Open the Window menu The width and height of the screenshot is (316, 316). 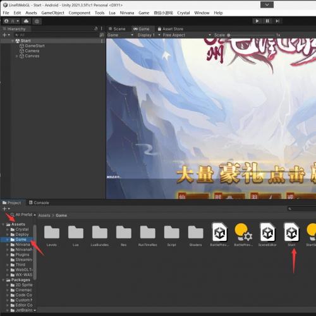click(202, 13)
